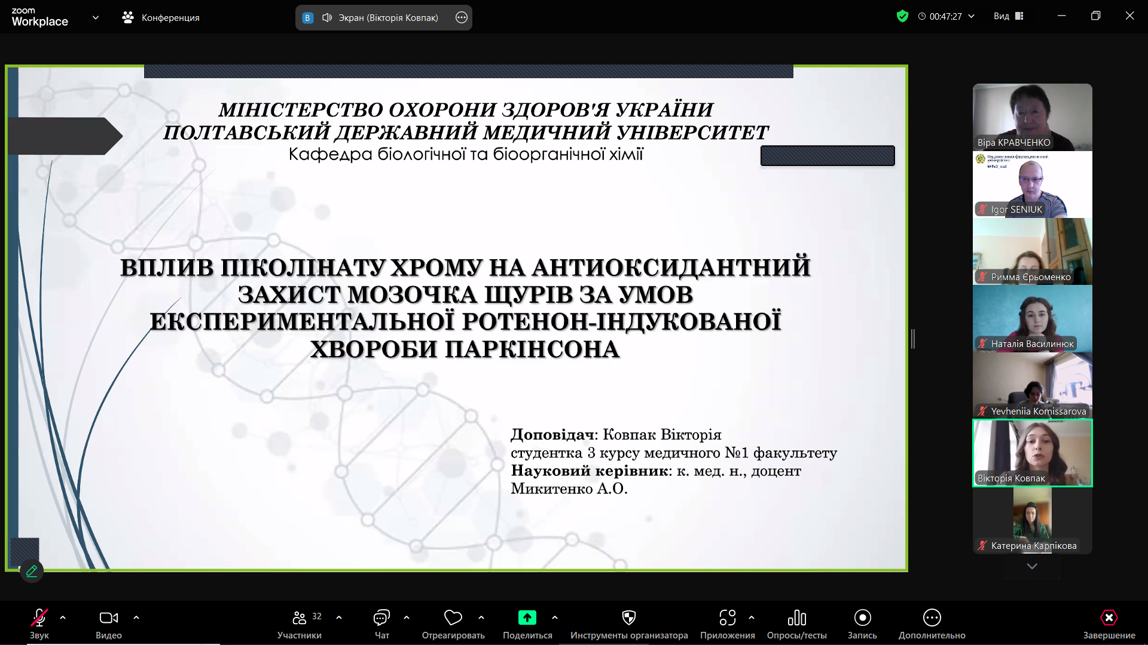Select Igor SENIUK video thumbnail
1148x645 pixels.
click(x=1033, y=184)
